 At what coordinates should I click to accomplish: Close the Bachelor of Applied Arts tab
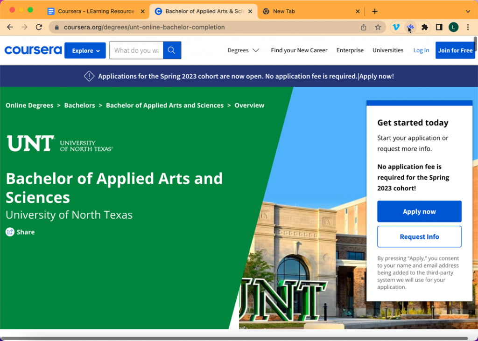pyautogui.click(x=250, y=11)
